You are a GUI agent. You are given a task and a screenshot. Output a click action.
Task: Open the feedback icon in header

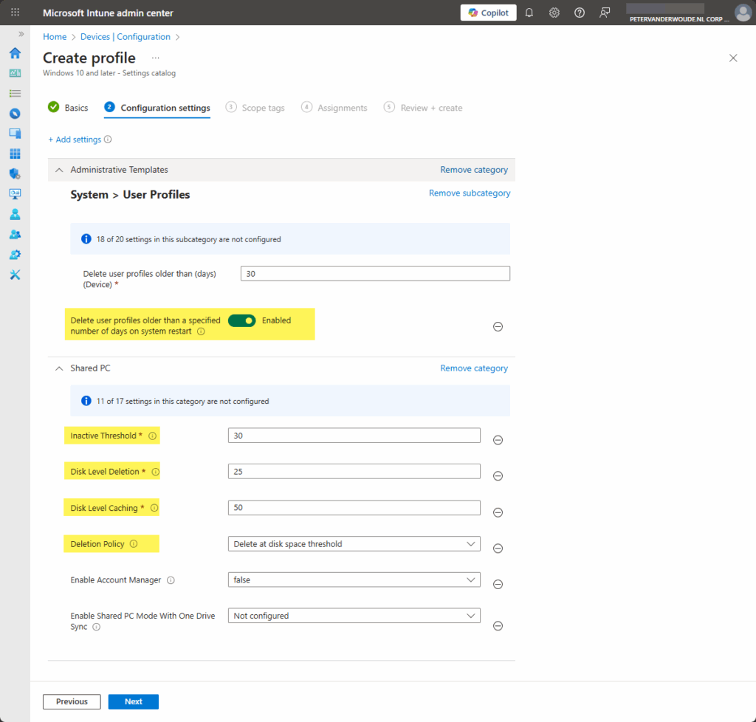(x=605, y=13)
